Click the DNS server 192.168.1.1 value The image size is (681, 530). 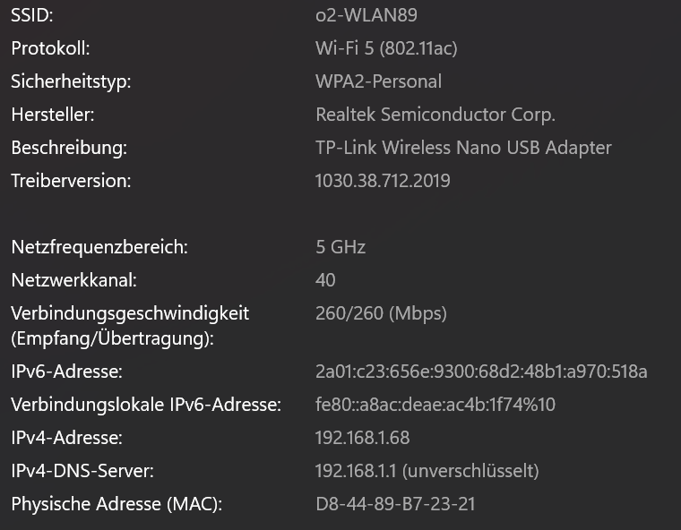click(x=427, y=471)
